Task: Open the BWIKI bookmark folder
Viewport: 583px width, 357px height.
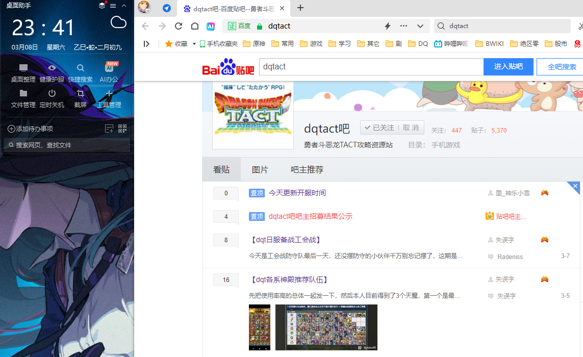Action: [x=490, y=44]
